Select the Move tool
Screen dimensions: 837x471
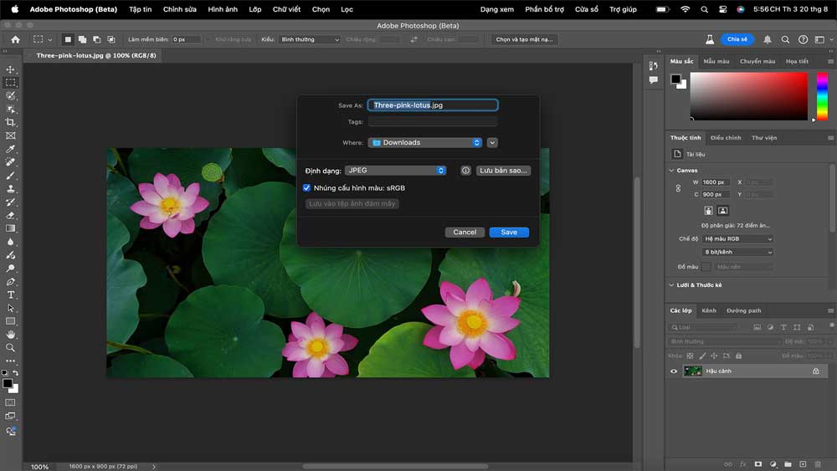point(11,69)
